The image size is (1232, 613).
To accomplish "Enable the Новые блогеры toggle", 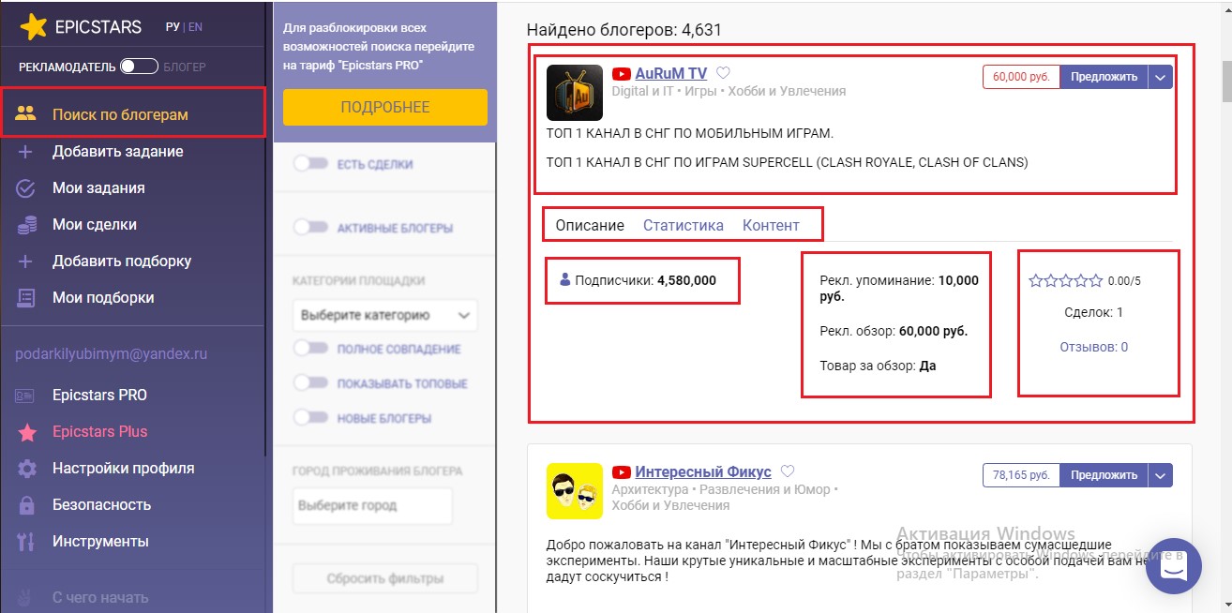I will tap(312, 417).
